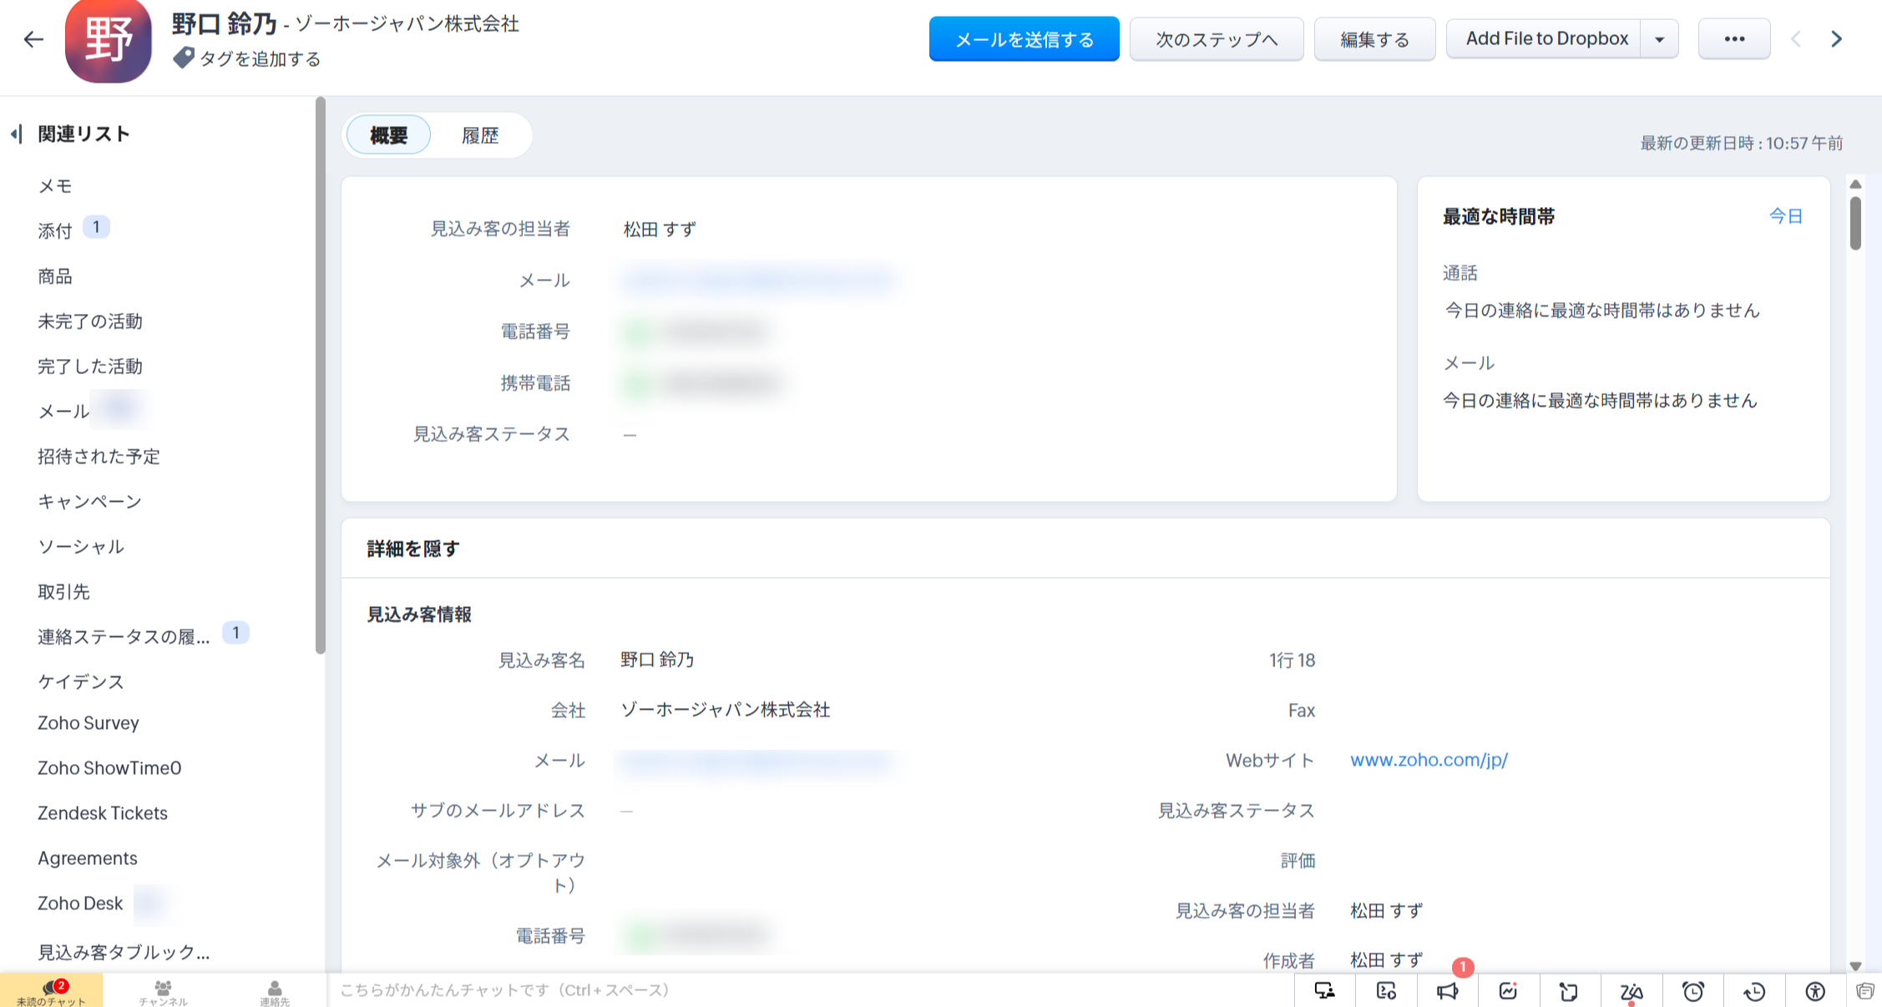Click the メールを送信する button
This screenshot has width=1882, height=1007.
pyautogui.click(x=1024, y=39)
